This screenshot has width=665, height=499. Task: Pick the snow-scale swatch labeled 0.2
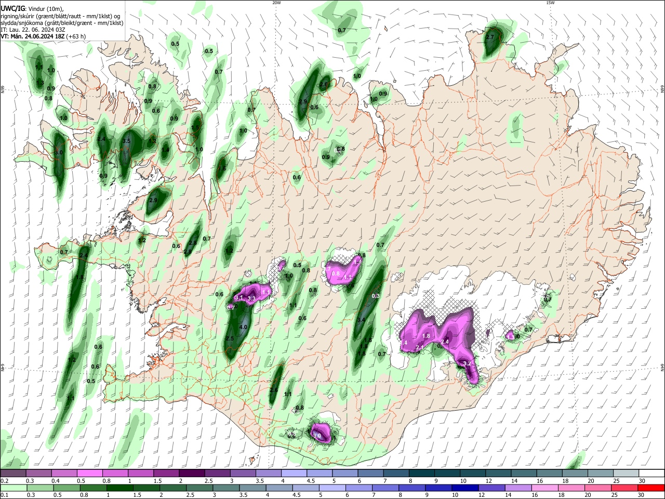point(13,474)
